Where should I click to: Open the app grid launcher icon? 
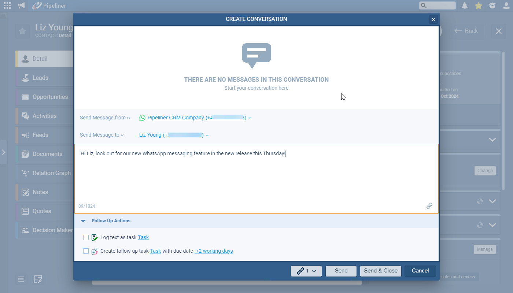tap(7, 5)
